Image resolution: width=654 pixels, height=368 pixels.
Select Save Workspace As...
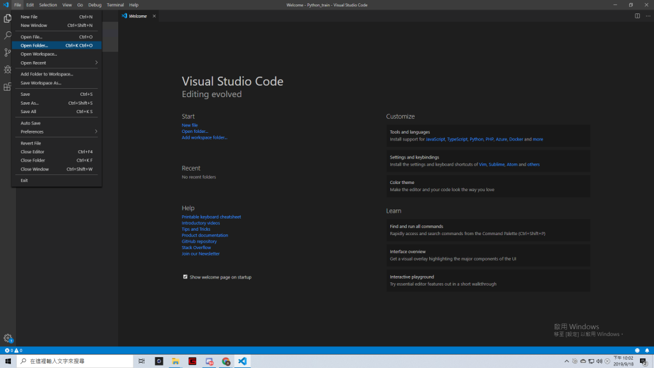(x=56, y=82)
